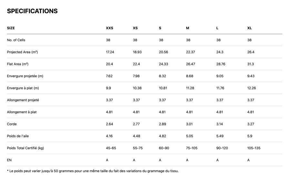Click the 31.3 flat area value
Image resolution: width=290 pixels, height=181 pixels.
pyautogui.click(x=251, y=64)
